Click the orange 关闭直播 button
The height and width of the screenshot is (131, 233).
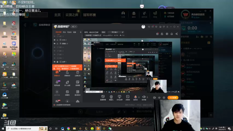(173, 98)
